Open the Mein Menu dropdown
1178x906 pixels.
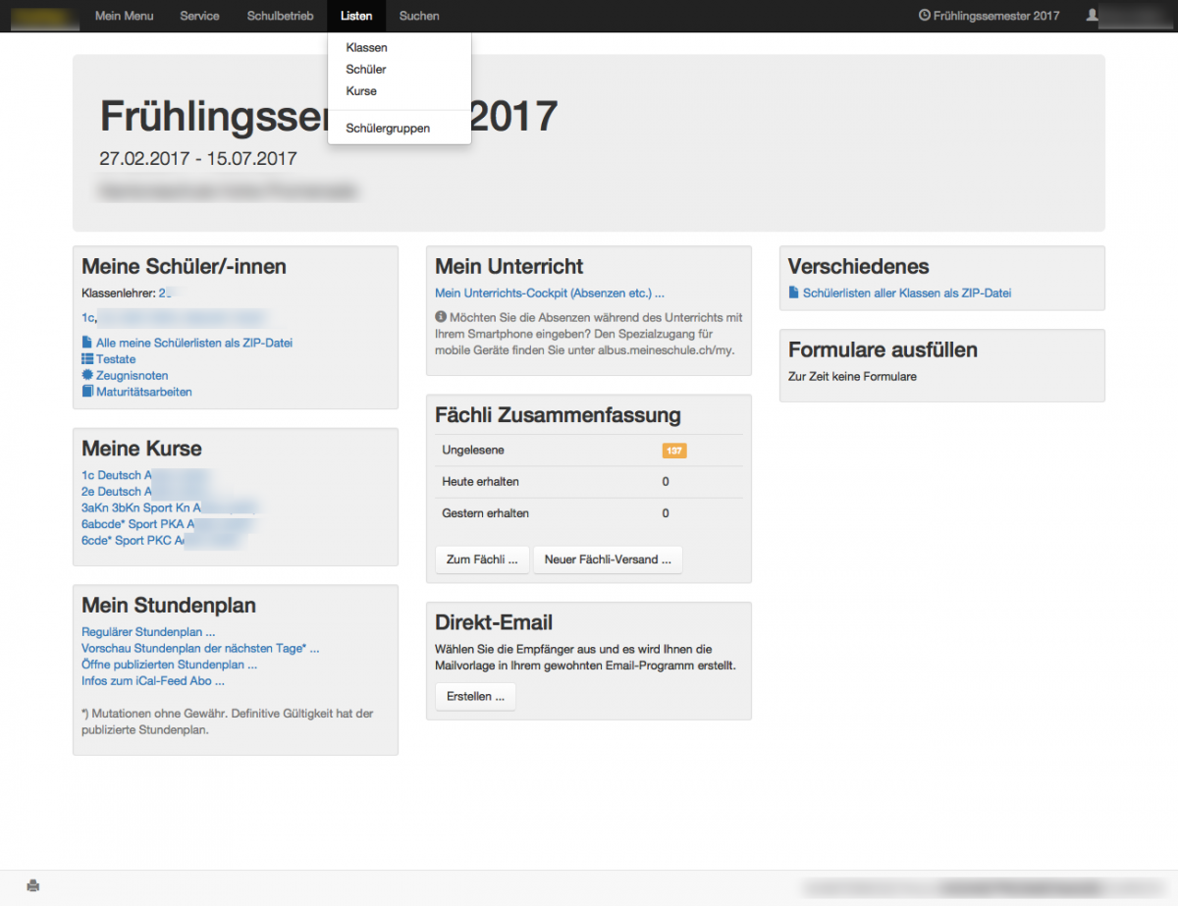coord(124,16)
